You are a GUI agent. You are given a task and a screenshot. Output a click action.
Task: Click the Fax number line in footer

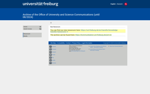[x=74, y=50]
